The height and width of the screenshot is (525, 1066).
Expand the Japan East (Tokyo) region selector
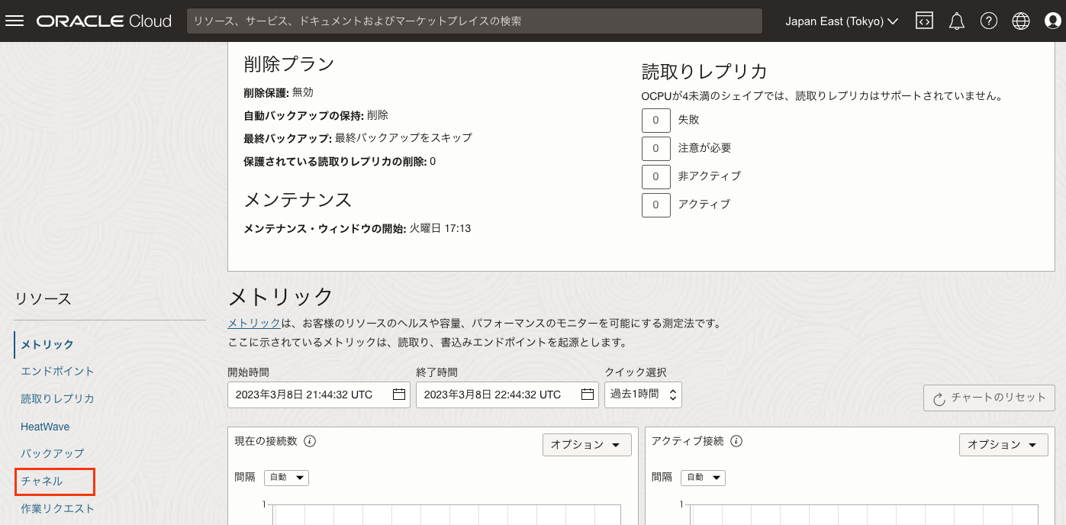coord(842,21)
